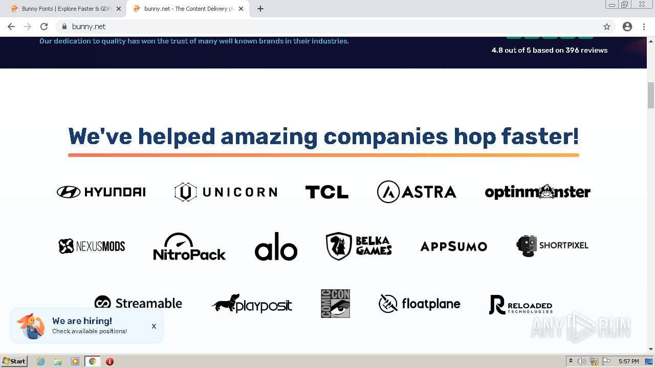Click the 4.8 out of 5 reviews text
The width and height of the screenshot is (655, 368).
pyautogui.click(x=550, y=50)
